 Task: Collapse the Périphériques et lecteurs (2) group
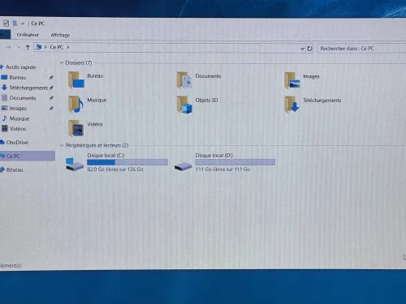coord(62,145)
